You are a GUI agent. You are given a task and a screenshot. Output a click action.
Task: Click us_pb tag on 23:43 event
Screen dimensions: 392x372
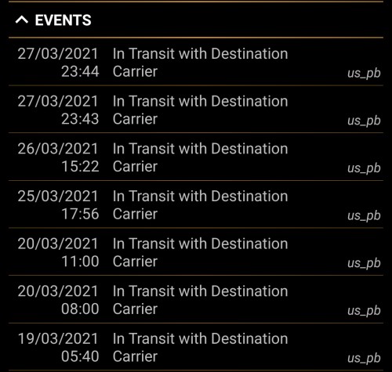[x=364, y=121]
